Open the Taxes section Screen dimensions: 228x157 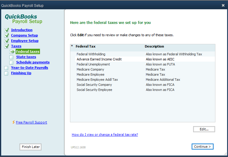pos(16,46)
